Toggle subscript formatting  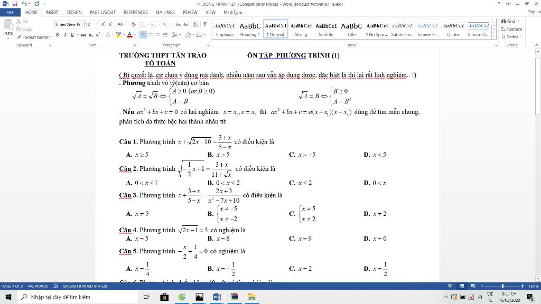point(90,34)
